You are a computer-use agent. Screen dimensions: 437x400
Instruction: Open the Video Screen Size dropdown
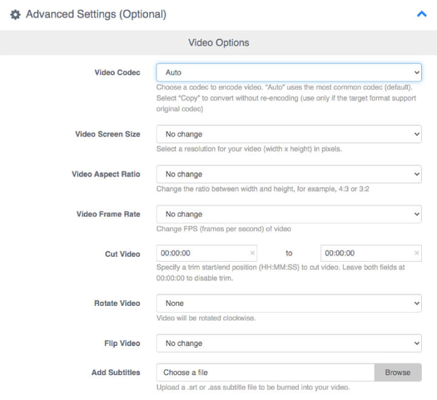click(289, 134)
